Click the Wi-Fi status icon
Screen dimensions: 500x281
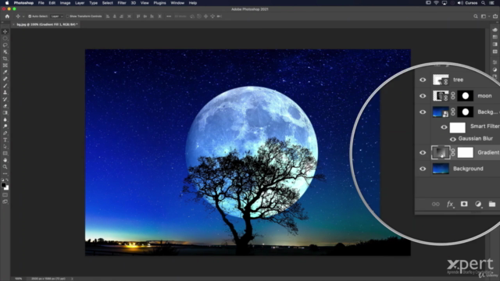pos(436,3)
